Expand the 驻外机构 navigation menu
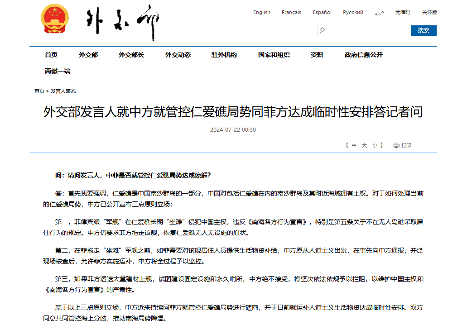The height and width of the screenshot is (325, 467). (224, 55)
